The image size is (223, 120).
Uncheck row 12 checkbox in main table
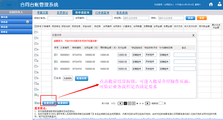pyautogui.click(x=36, y=95)
